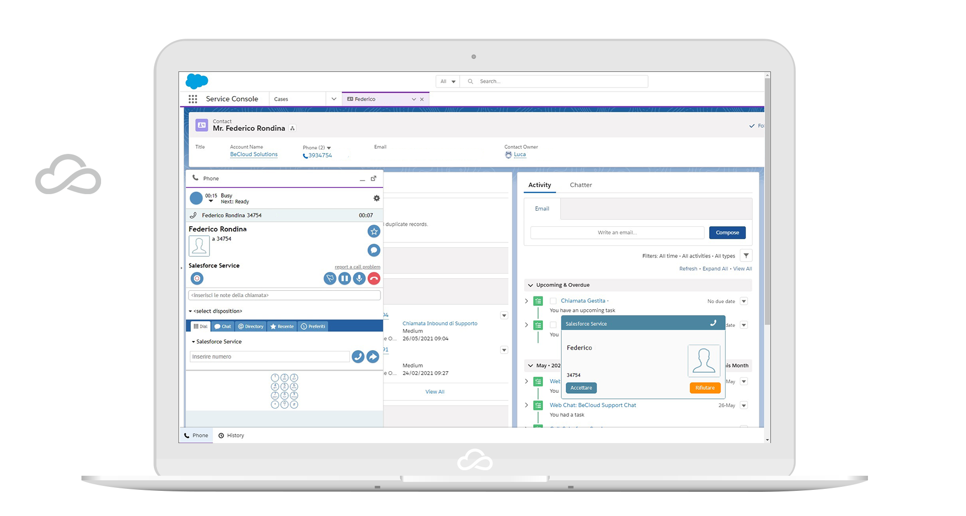The height and width of the screenshot is (516, 966).
Task: Pause the call with Federico Rondina
Action: click(344, 278)
